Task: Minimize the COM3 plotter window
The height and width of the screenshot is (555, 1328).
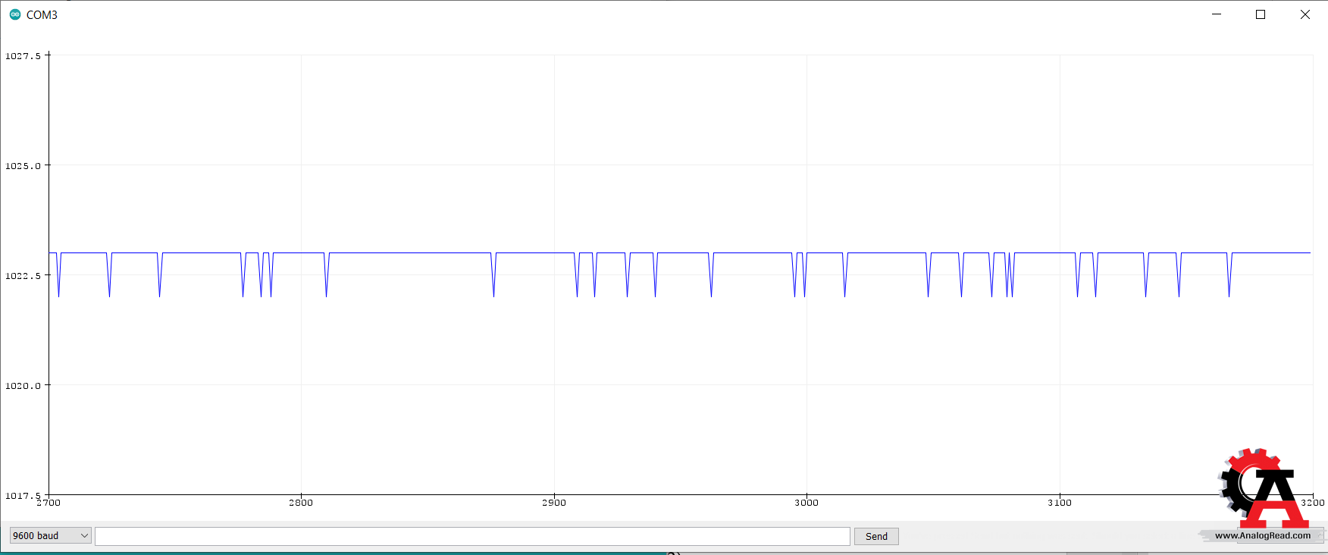Action: (1217, 14)
